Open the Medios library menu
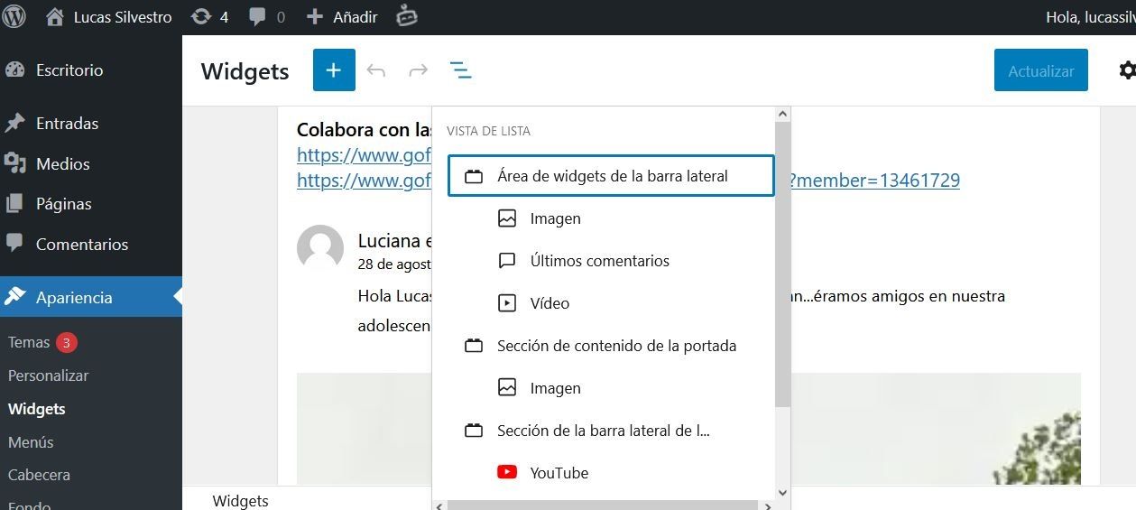This screenshot has width=1136, height=510. click(91, 163)
